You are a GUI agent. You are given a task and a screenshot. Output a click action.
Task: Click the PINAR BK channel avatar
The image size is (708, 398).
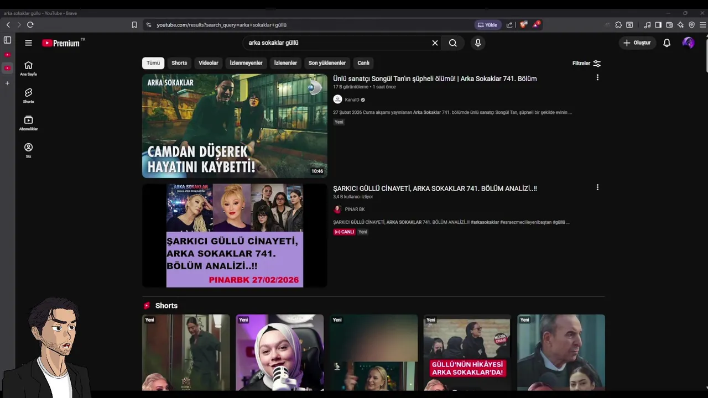(337, 210)
